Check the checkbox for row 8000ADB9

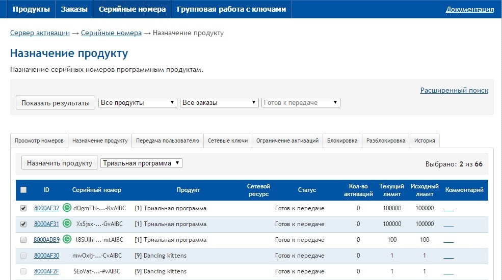(23, 240)
